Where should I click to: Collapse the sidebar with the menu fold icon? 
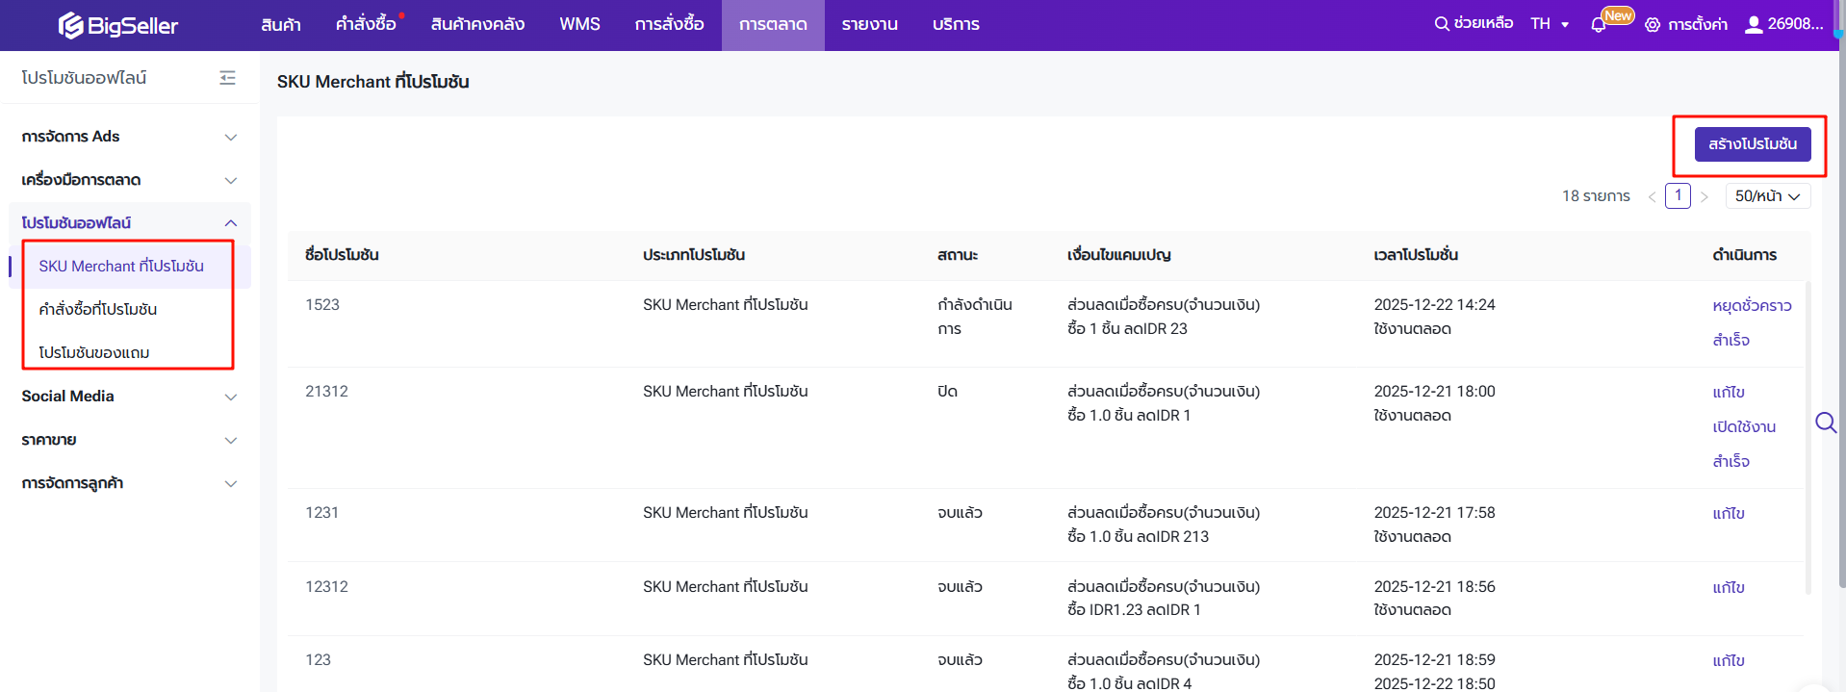[x=227, y=78]
